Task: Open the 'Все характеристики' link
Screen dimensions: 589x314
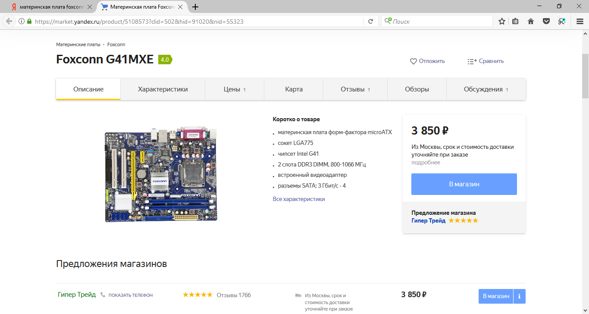Action: point(299,199)
